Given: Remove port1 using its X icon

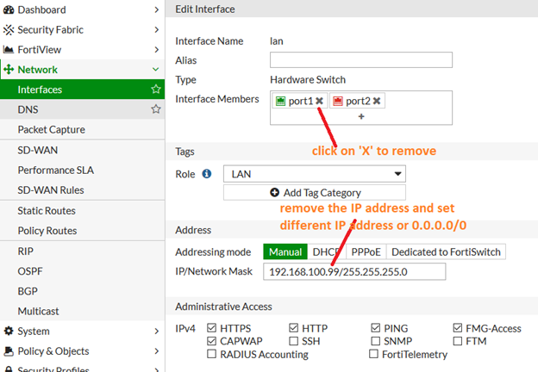Looking at the screenshot, I should click(320, 102).
